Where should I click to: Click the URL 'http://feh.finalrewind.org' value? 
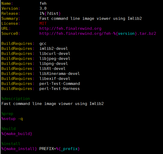pos(70,28)
